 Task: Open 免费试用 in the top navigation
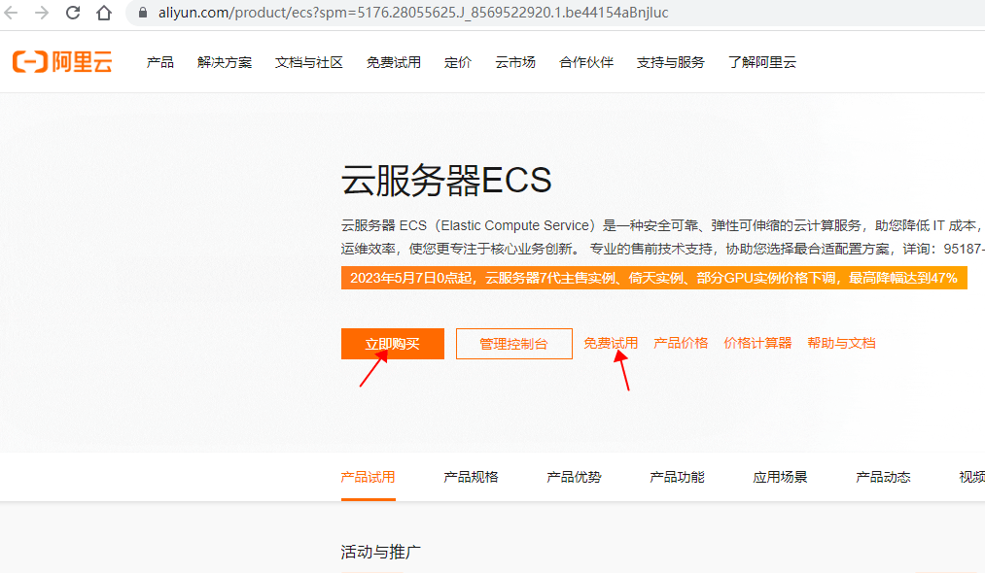click(394, 62)
